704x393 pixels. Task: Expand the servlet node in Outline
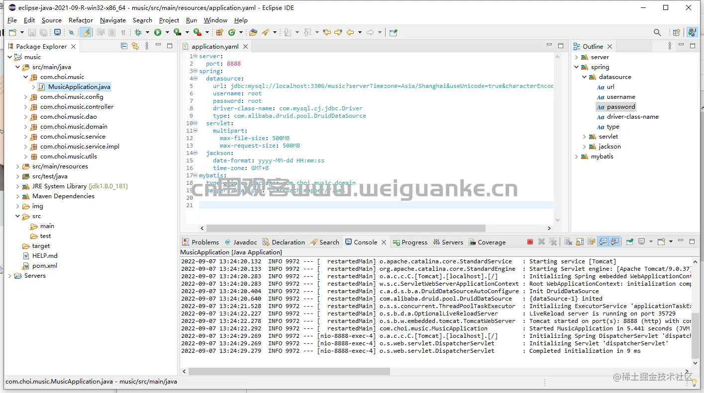tap(585, 137)
